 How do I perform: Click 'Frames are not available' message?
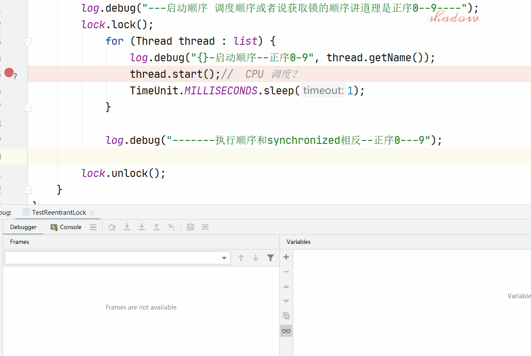click(x=141, y=307)
